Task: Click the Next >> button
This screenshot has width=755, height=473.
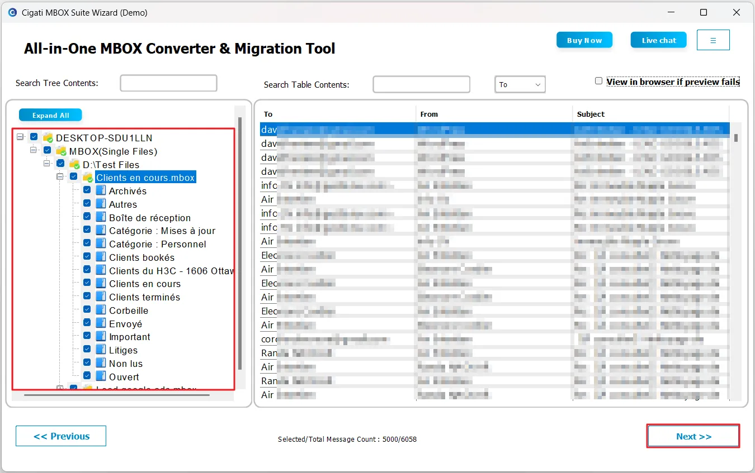Action: click(x=693, y=436)
